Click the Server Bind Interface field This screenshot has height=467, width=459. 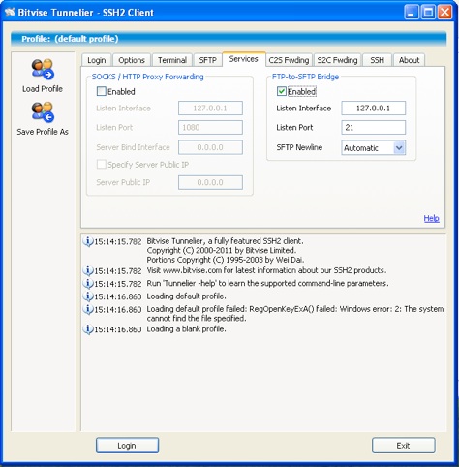(x=210, y=147)
